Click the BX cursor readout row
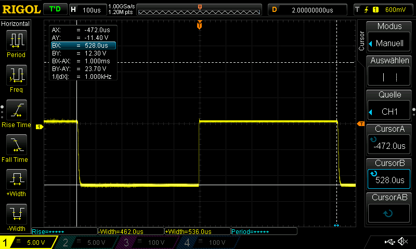This screenshot has width=416, height=249. coord(83,46)
